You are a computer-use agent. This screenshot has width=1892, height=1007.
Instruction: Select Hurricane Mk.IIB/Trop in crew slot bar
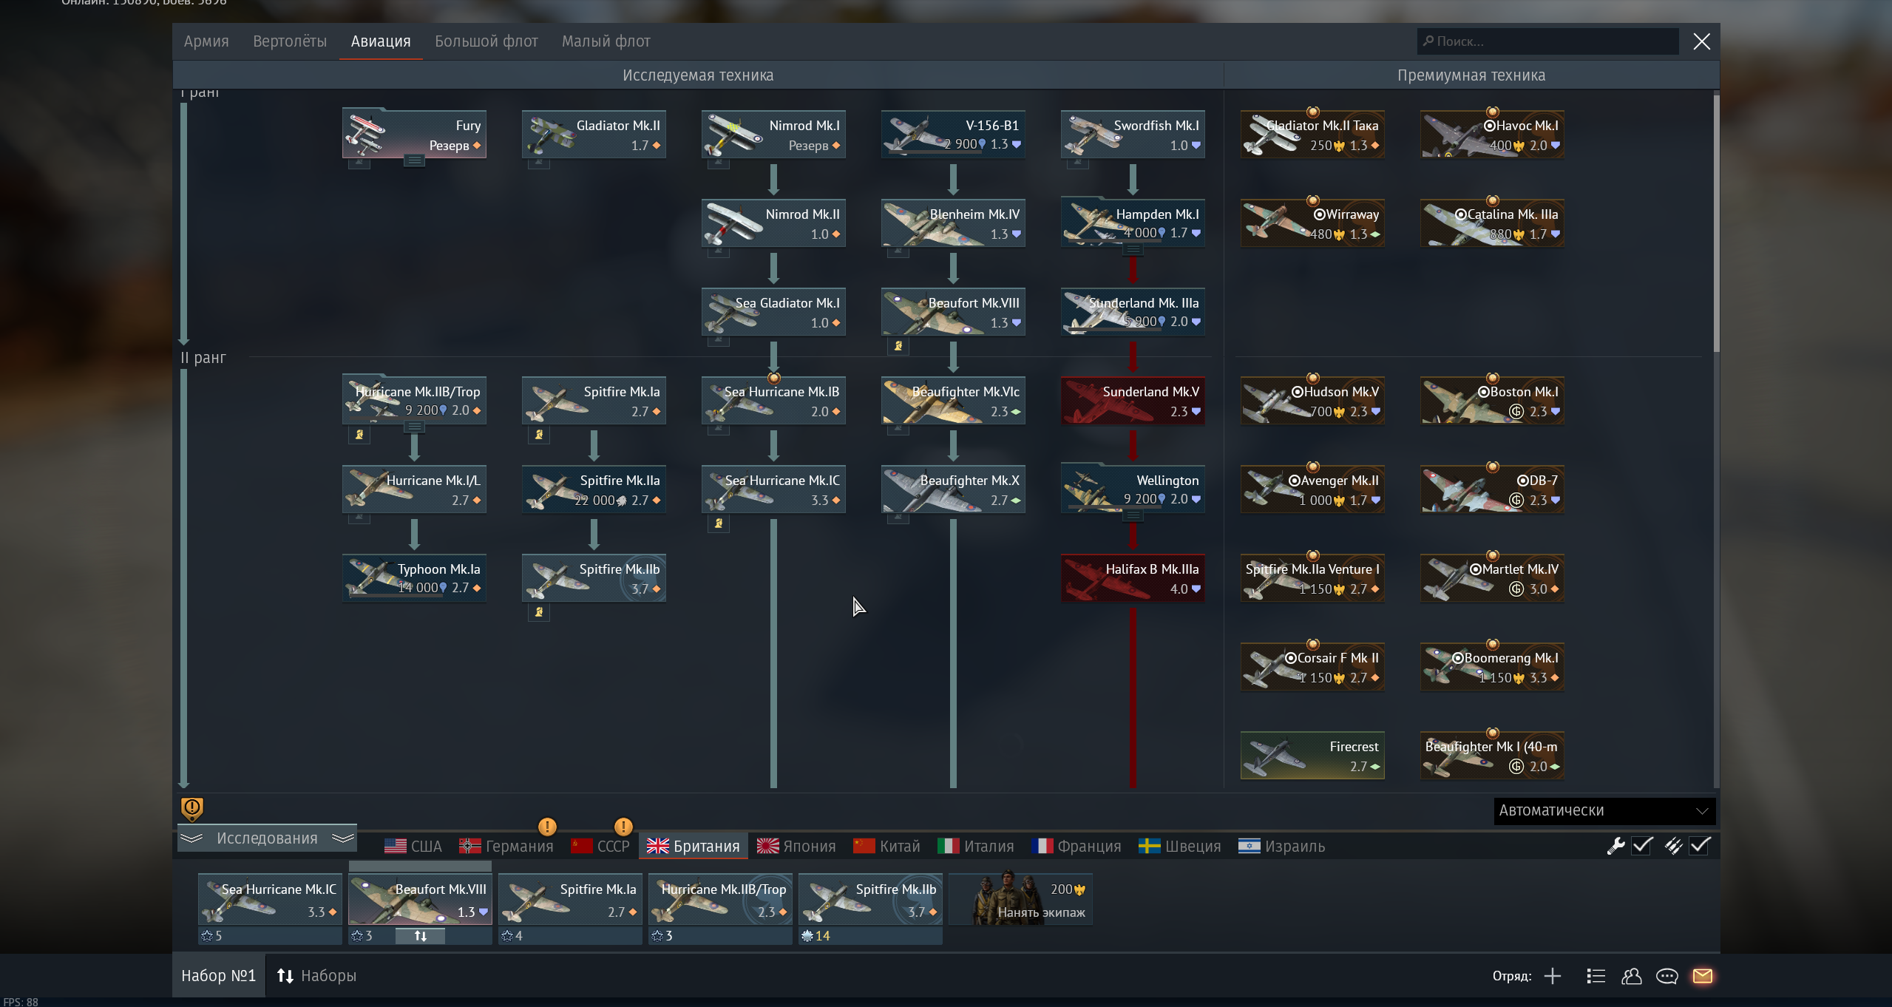click(x=720, y=900)
